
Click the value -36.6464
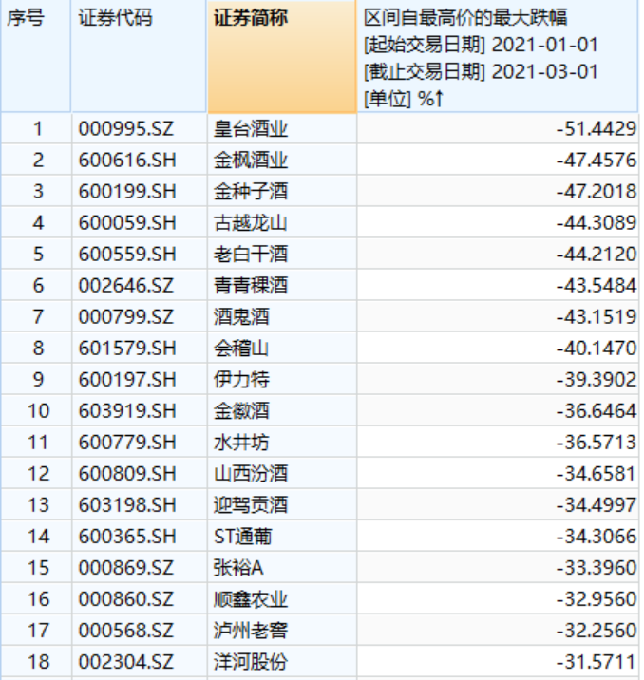click(x=597, y=410)
